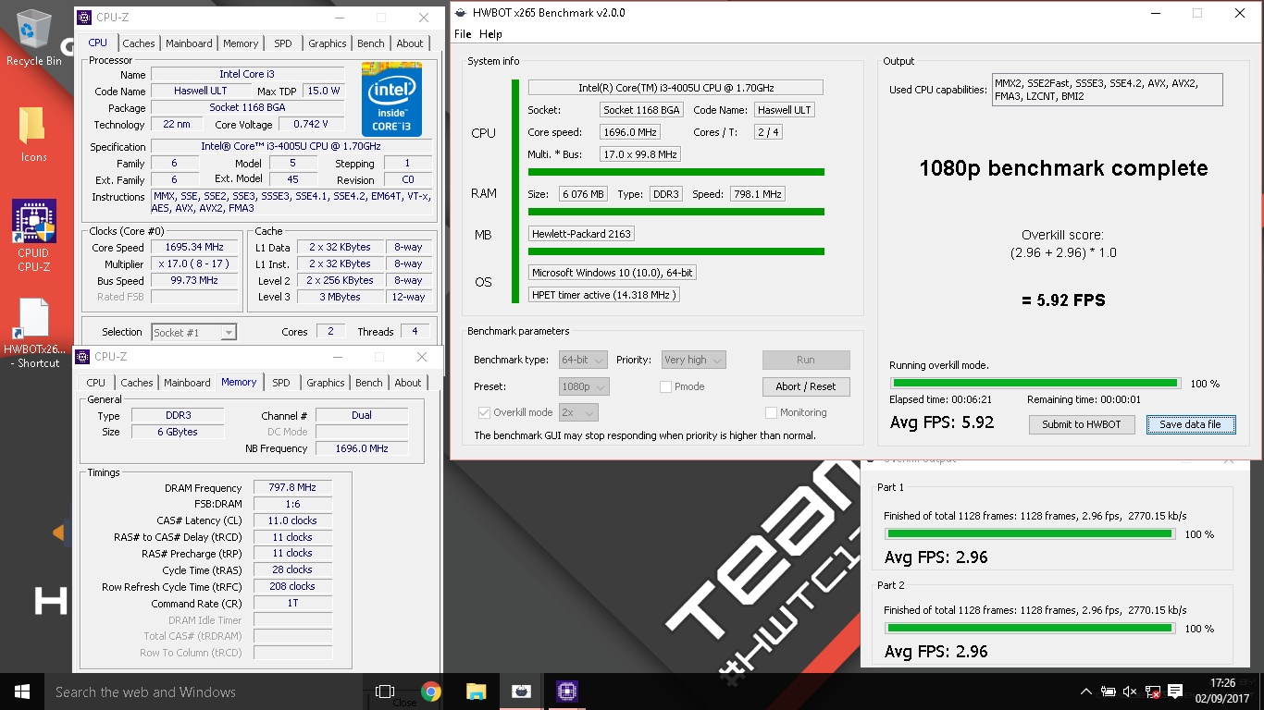Show hidden system tray icons
Image resolution: width=1264 pixels, height=710 pixels.
1086,692
